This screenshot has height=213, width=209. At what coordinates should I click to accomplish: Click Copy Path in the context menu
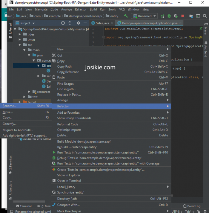click(x=111, y=66)
